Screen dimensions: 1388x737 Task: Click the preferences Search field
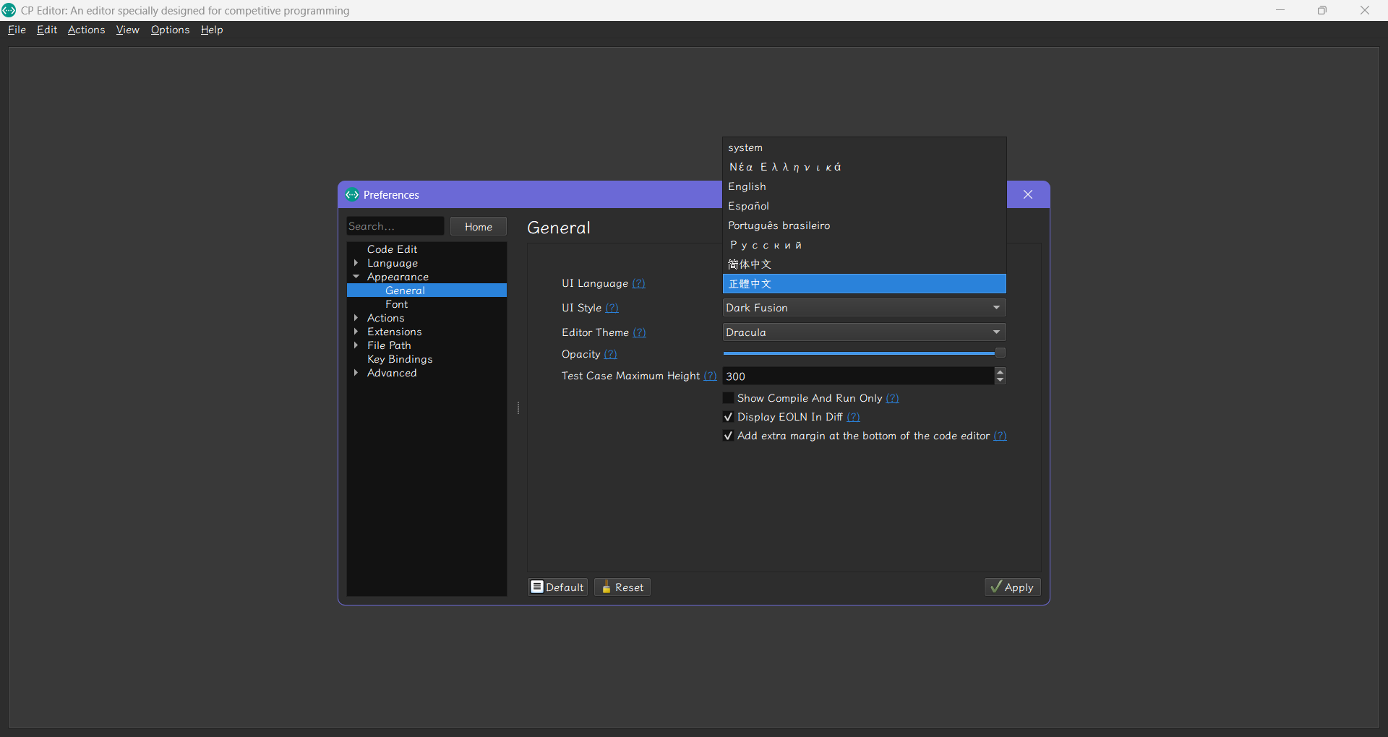pos(395,226)
